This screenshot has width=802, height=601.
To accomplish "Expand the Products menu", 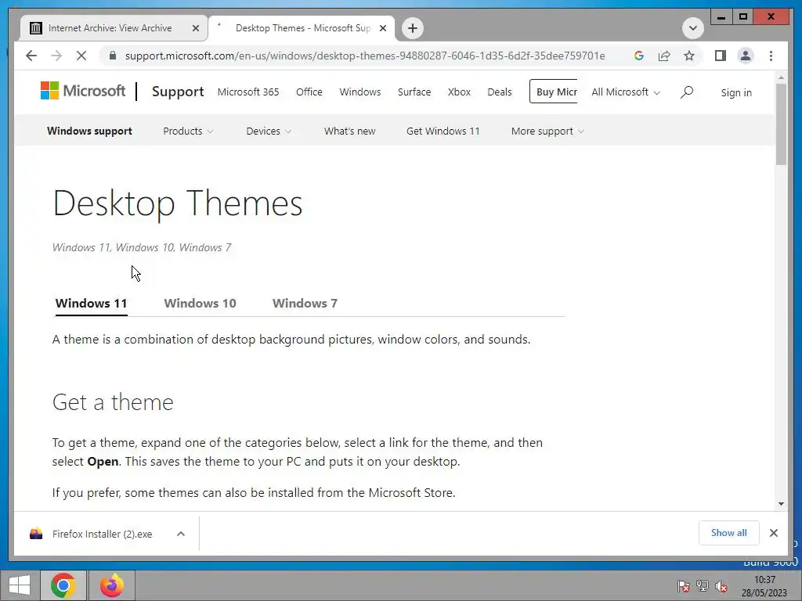I will [188, 131].
